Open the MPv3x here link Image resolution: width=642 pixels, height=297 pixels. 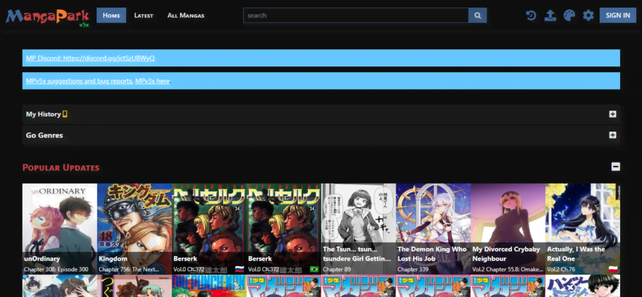(x=152, y=81)
